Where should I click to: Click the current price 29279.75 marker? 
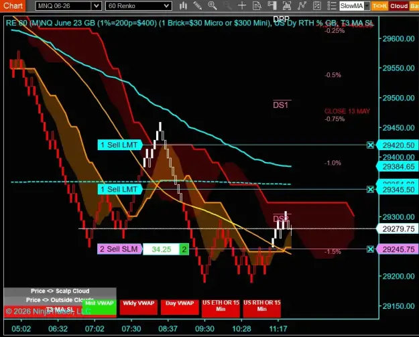[x=398, y=229]
